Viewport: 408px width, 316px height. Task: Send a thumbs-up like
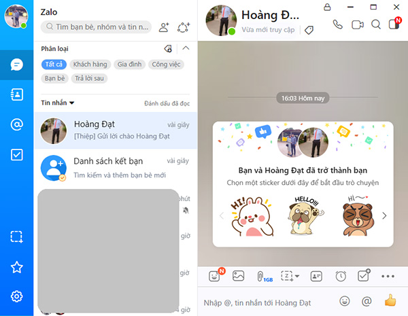pos(390,300)
